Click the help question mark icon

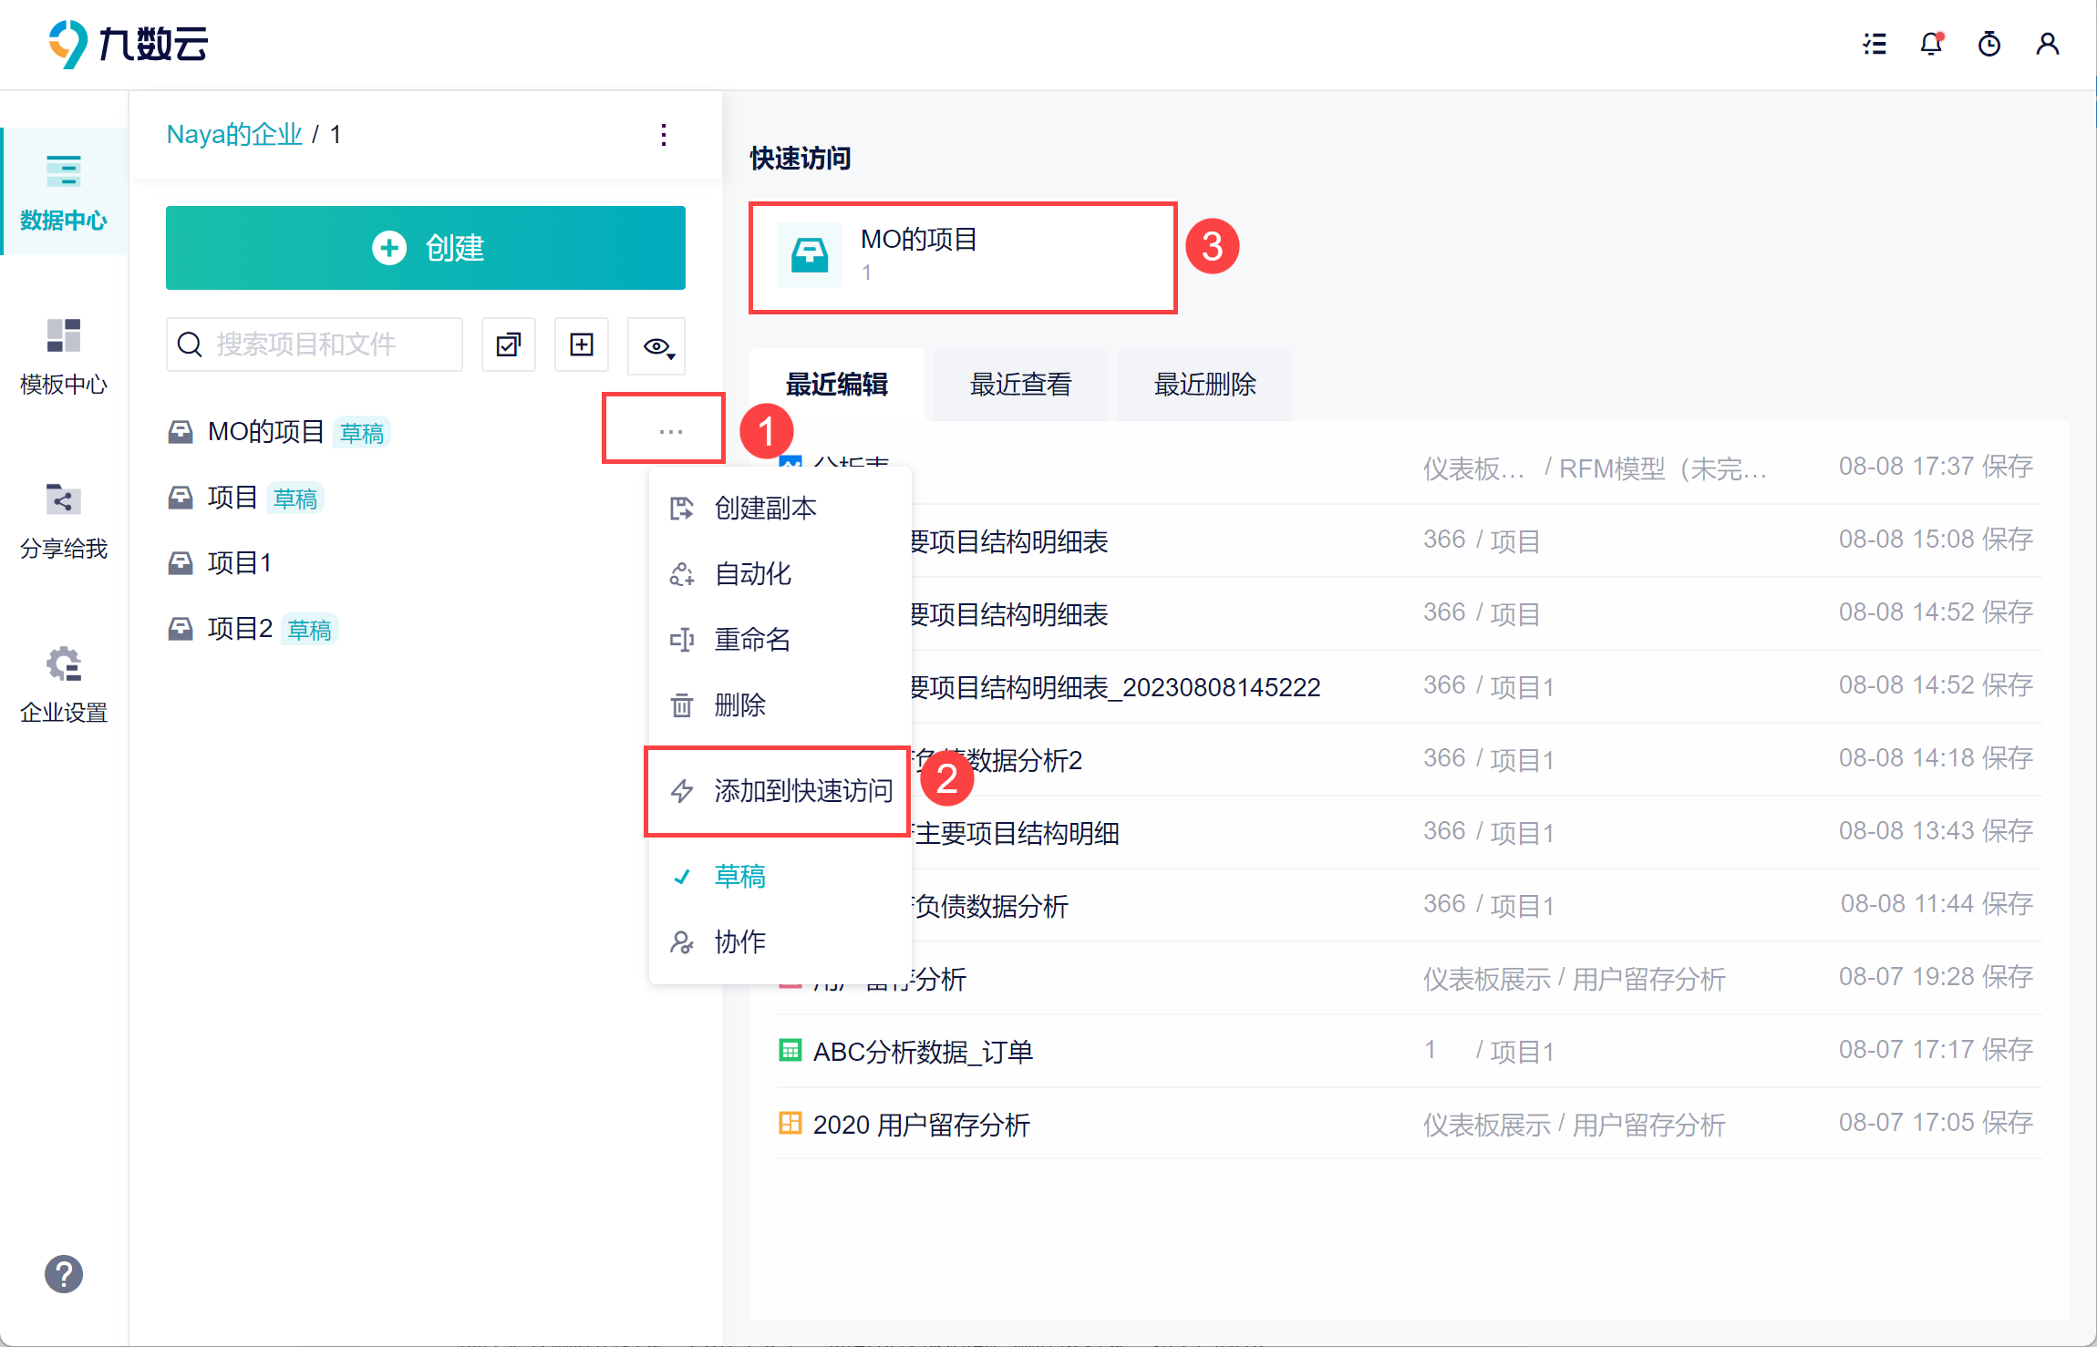click(64, 1274)
